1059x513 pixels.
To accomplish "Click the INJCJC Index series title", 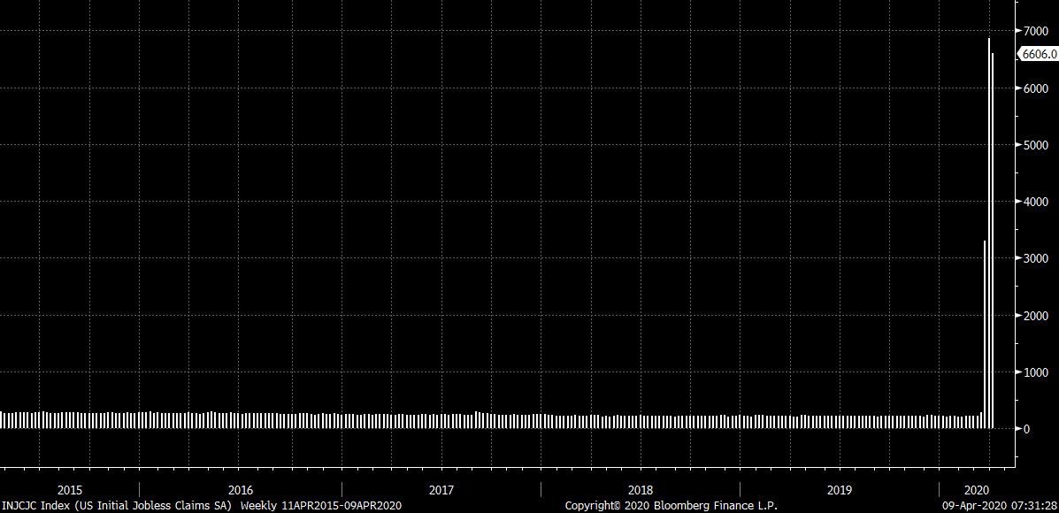I will click(x=118, y=505).
